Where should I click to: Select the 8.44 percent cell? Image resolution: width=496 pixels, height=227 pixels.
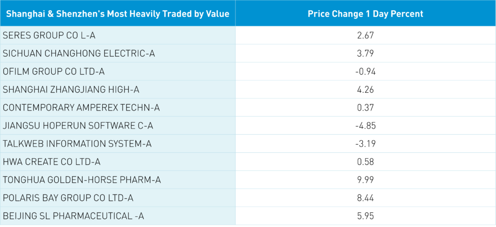pos(365,198)
